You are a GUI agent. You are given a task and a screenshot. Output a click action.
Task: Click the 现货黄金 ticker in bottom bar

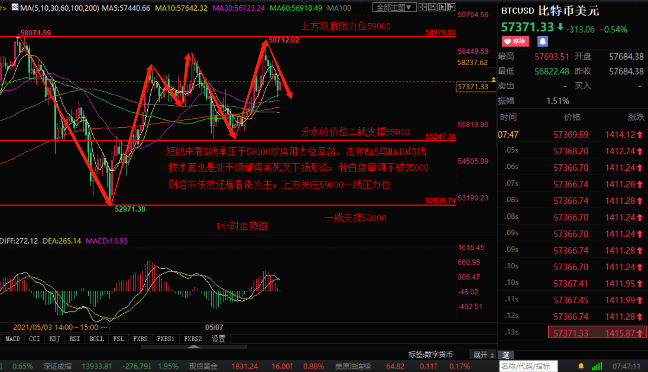203,366
